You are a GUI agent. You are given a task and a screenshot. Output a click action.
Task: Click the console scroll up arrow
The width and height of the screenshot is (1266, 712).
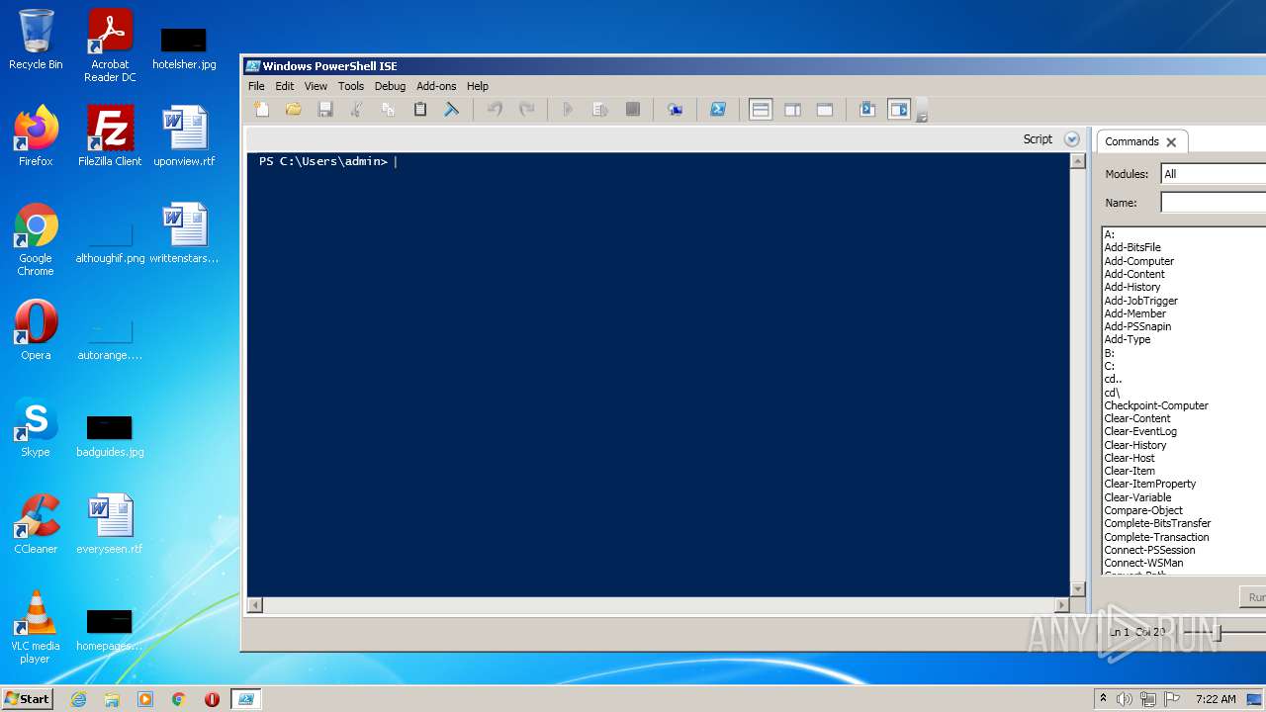pyautogui.click(x=1078, y=161)
